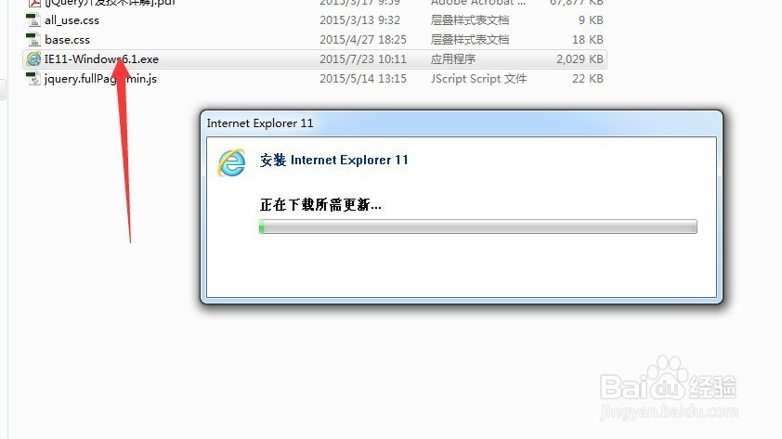The image size is (782, 439).
Task: Click the JScript Script file type label
Action: [x=478, y=79]
